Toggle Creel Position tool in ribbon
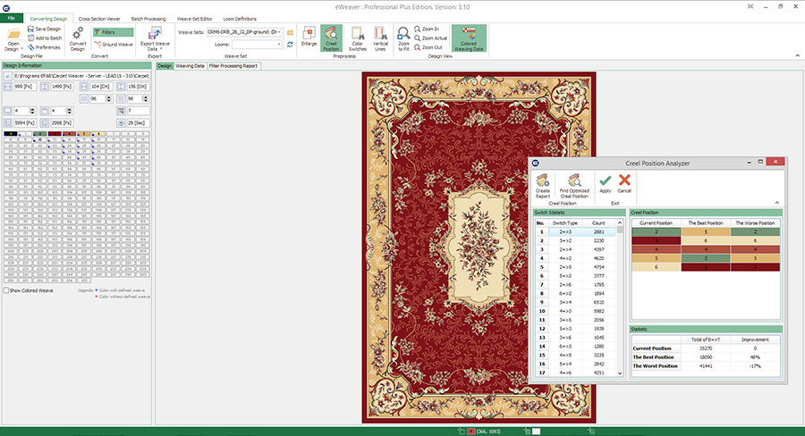 tap(331, 38)
